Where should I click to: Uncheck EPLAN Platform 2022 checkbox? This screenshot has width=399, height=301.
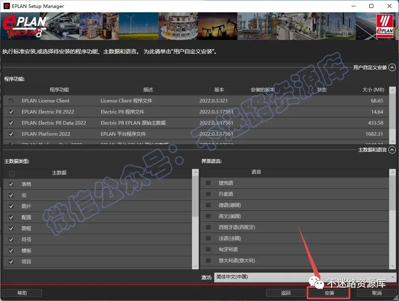coord(11,134)
